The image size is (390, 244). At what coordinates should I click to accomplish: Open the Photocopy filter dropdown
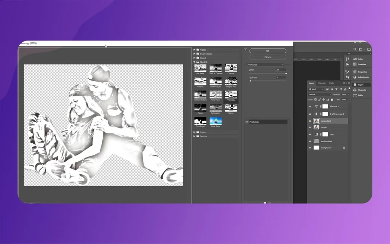(x=265, y=65)
